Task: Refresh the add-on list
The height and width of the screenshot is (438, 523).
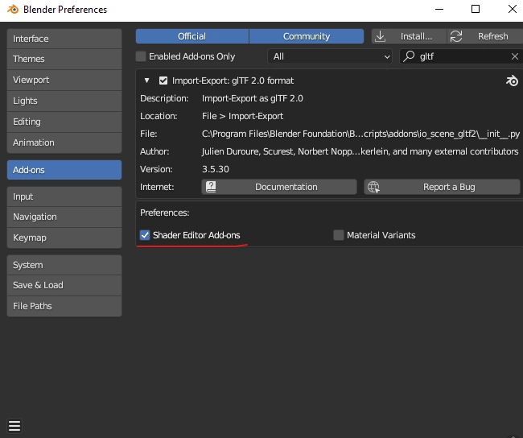Action: pos(485,36)
